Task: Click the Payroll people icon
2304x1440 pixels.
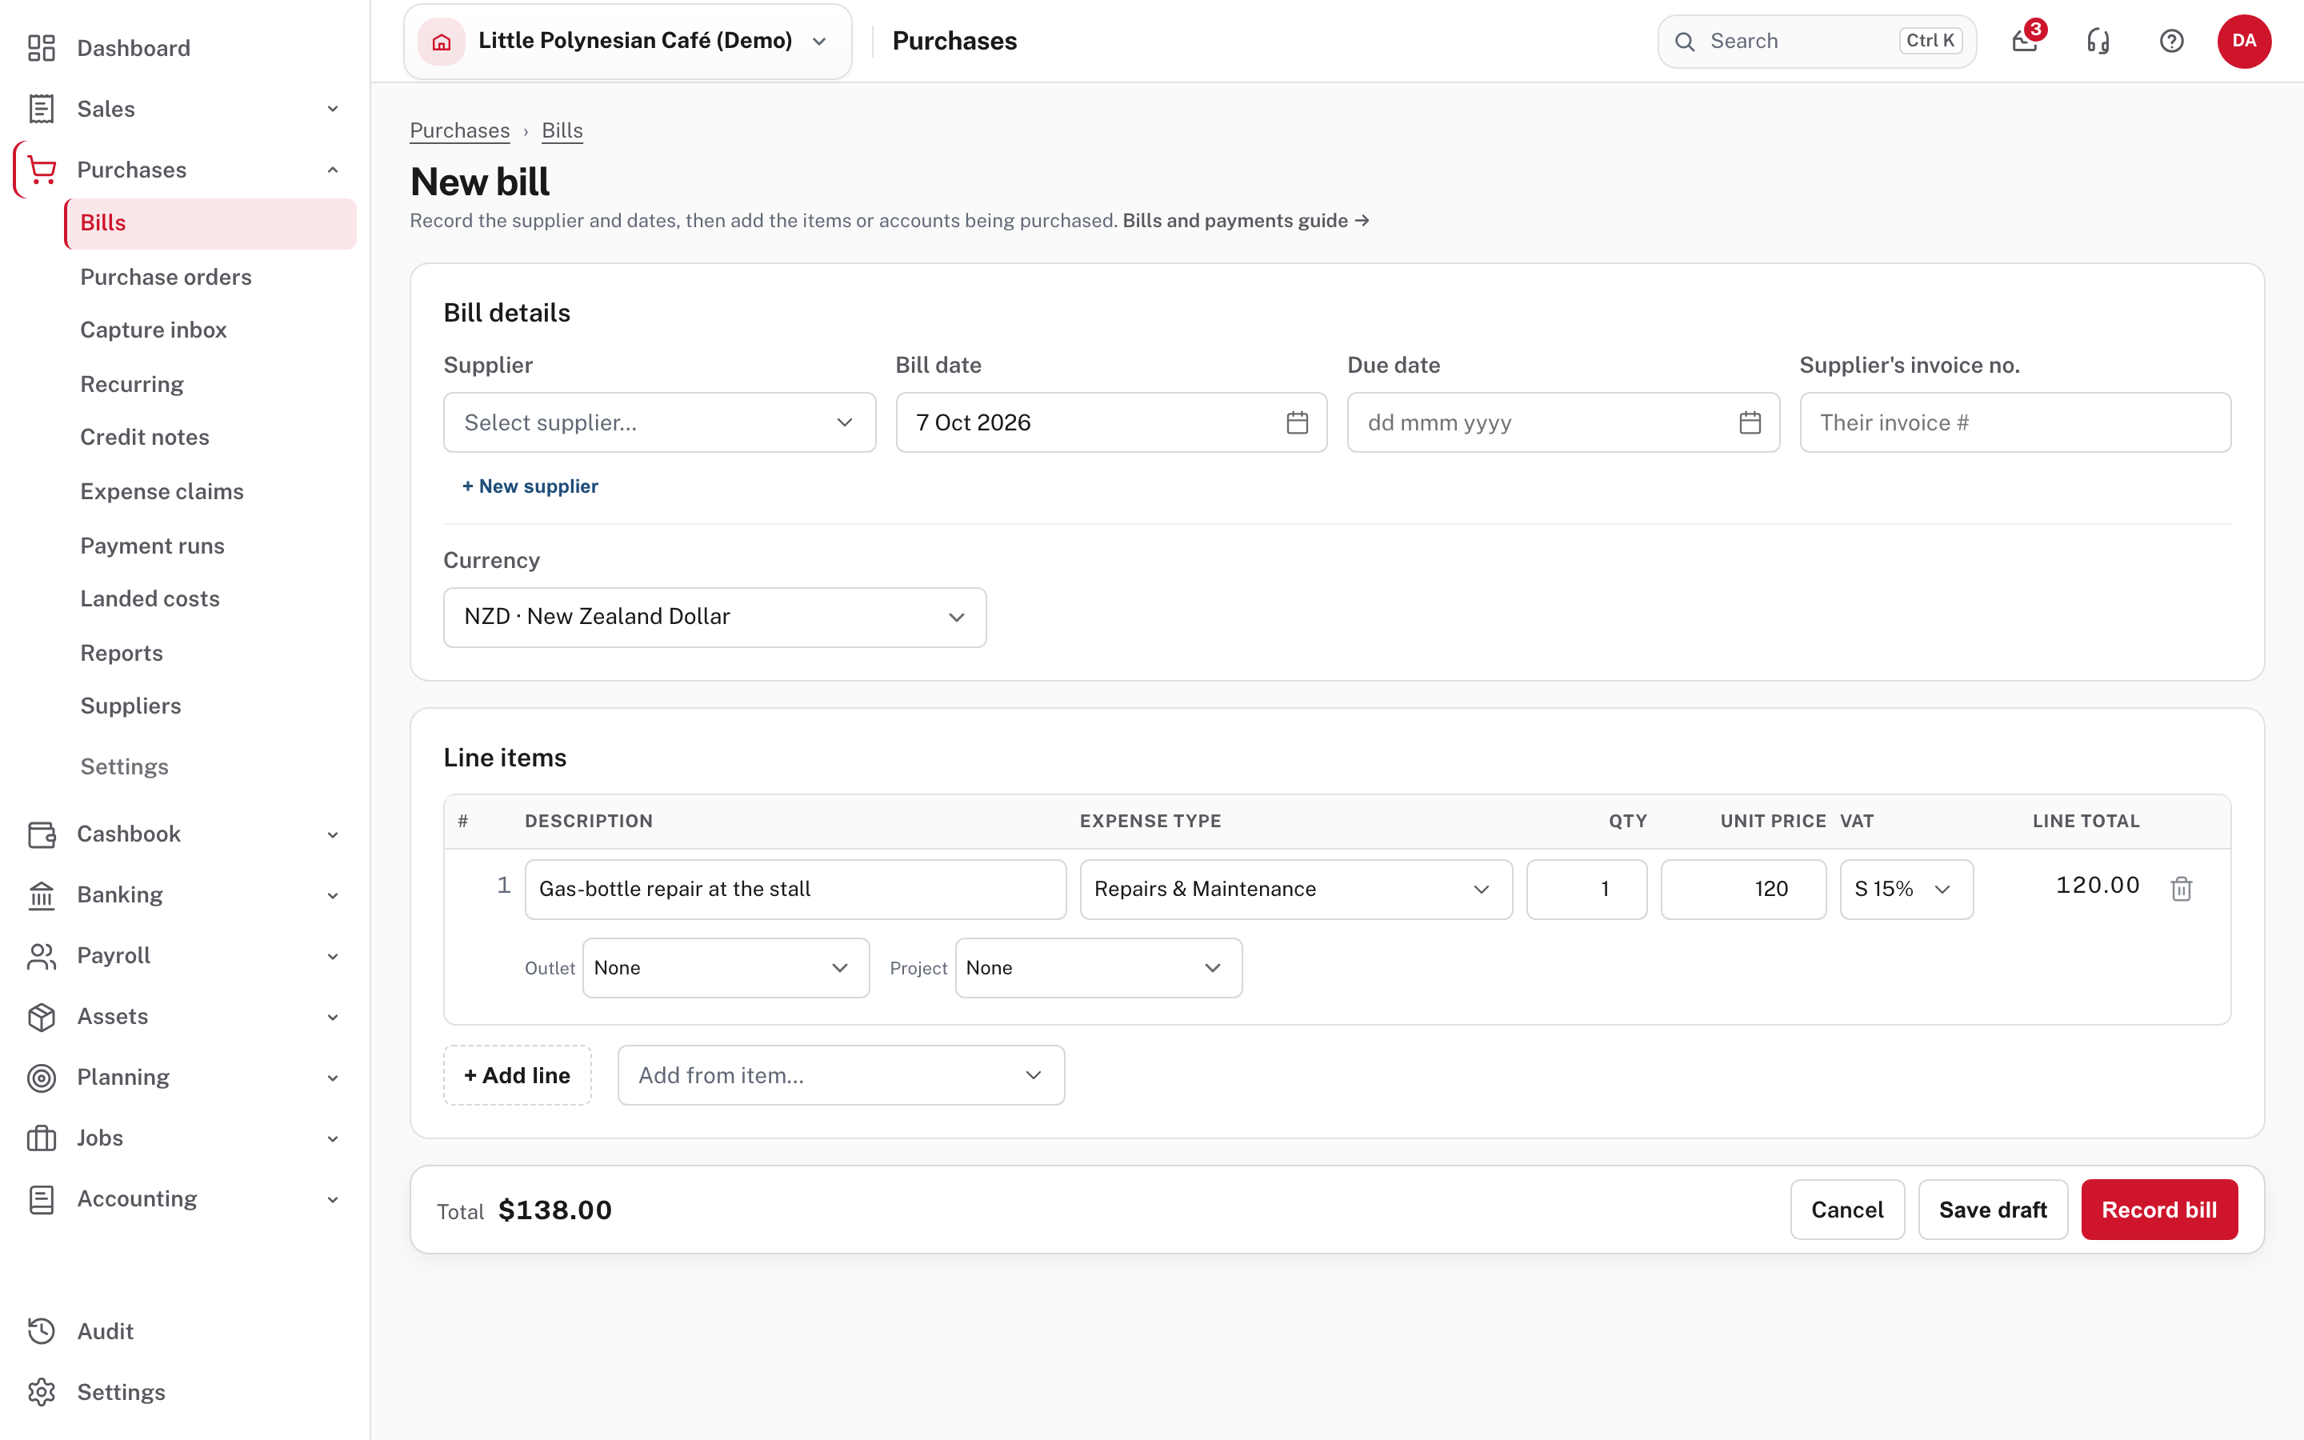Action: tap(42, 956)
